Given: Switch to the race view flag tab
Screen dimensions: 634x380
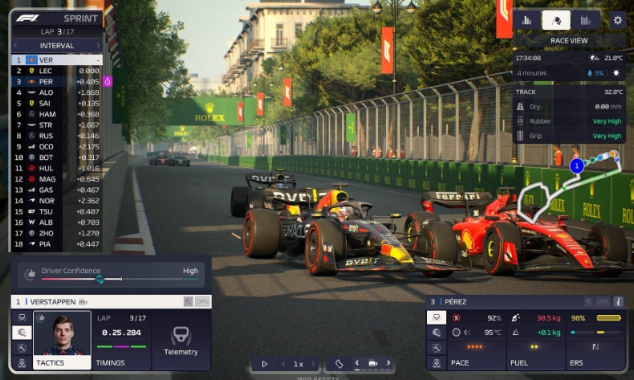Looking at the screenshot, I should (556, 20).
